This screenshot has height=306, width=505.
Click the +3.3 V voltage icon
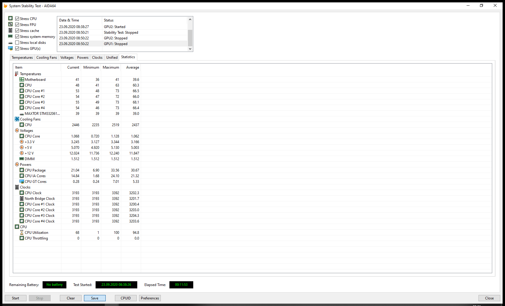tap(22, 142)
